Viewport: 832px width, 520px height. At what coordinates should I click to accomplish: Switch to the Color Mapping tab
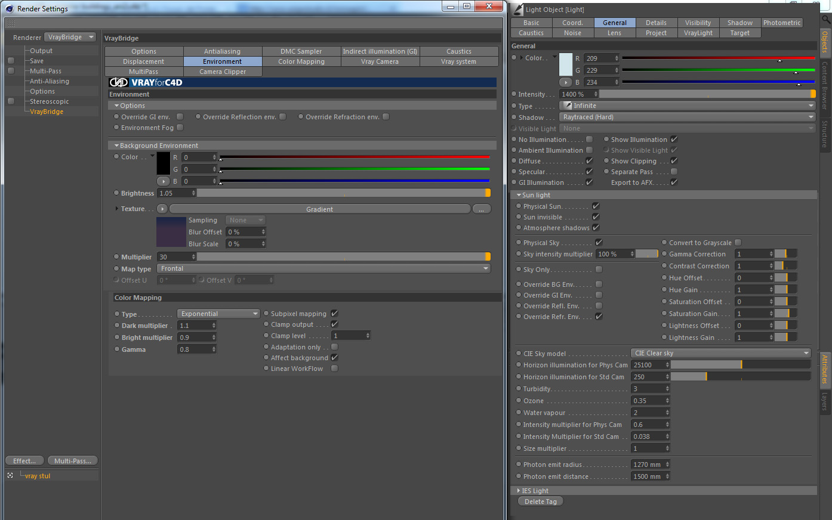[x=301, y=61]
